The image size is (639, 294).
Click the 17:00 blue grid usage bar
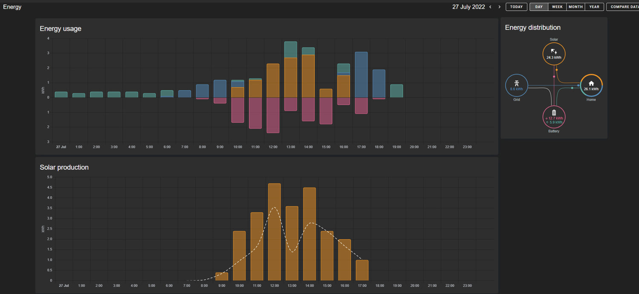click(x=361, y=75)
